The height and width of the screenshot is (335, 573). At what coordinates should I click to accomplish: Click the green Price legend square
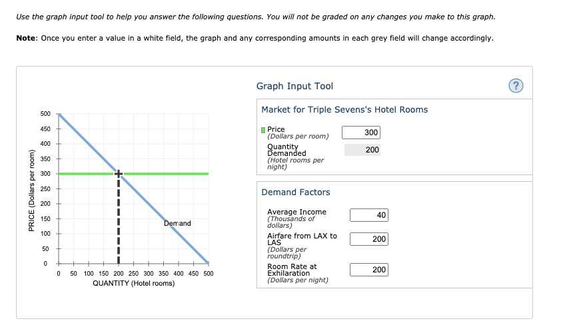click(x=263, y=130)
